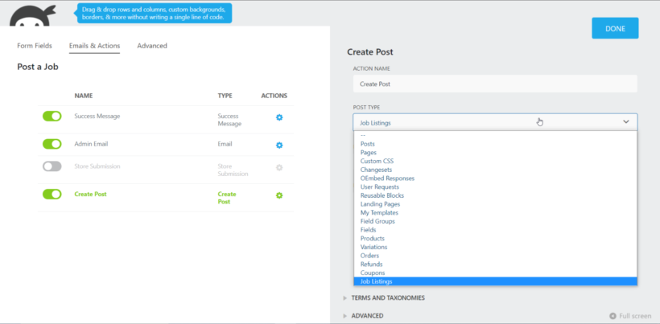Enable the Store Submission action toggle

click(52, 166)
